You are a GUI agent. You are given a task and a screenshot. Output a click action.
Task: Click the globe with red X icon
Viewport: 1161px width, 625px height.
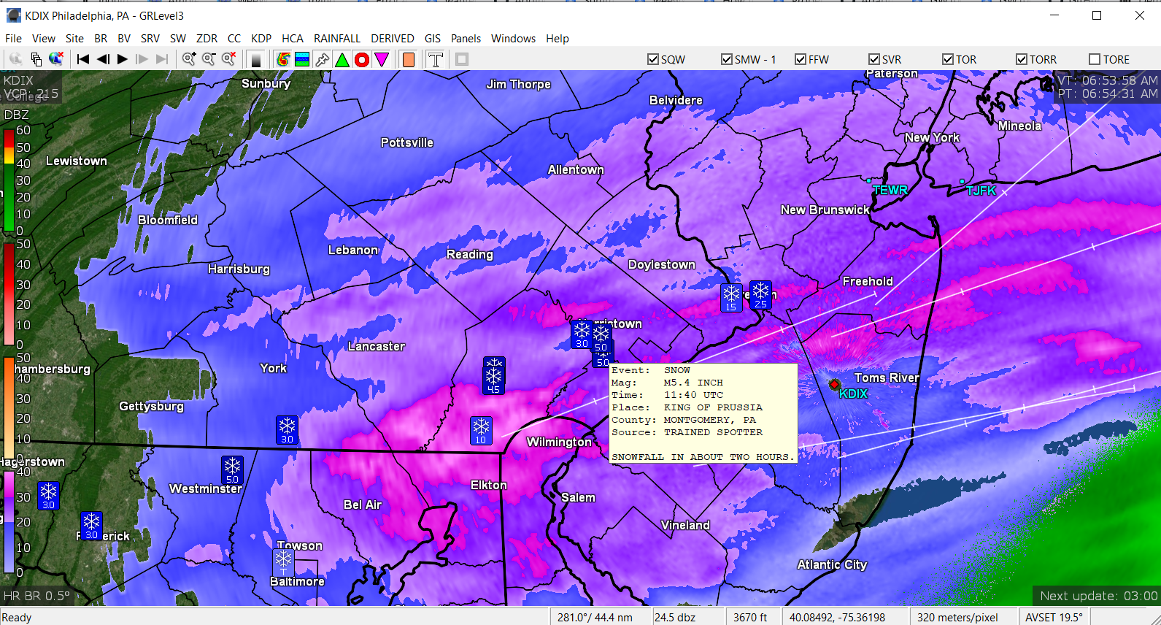[x=55, y=59]
